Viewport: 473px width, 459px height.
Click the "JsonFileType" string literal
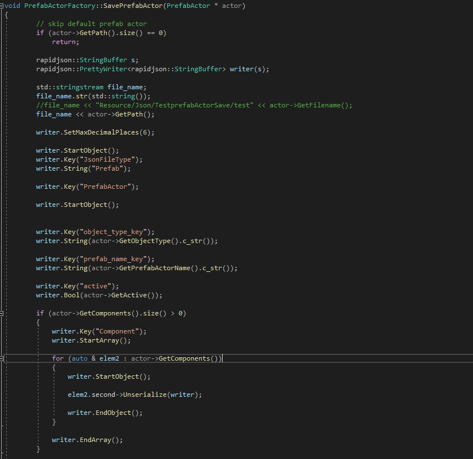pyautogui.click(x=107, y=159)
